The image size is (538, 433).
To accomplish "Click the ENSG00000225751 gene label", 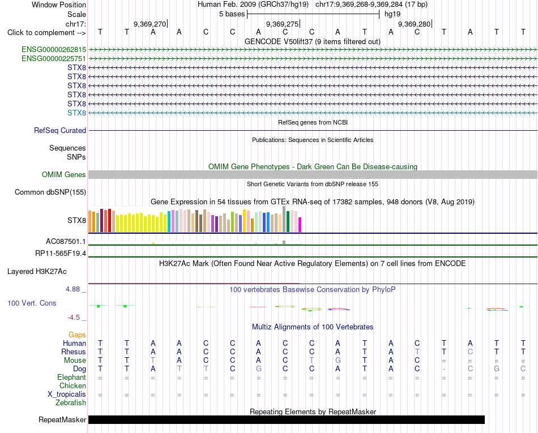I will (x=54, y=59).
